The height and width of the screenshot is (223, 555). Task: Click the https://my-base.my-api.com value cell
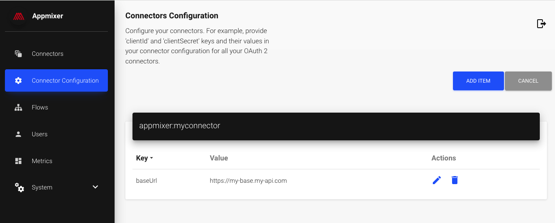[x=248, y=181]
